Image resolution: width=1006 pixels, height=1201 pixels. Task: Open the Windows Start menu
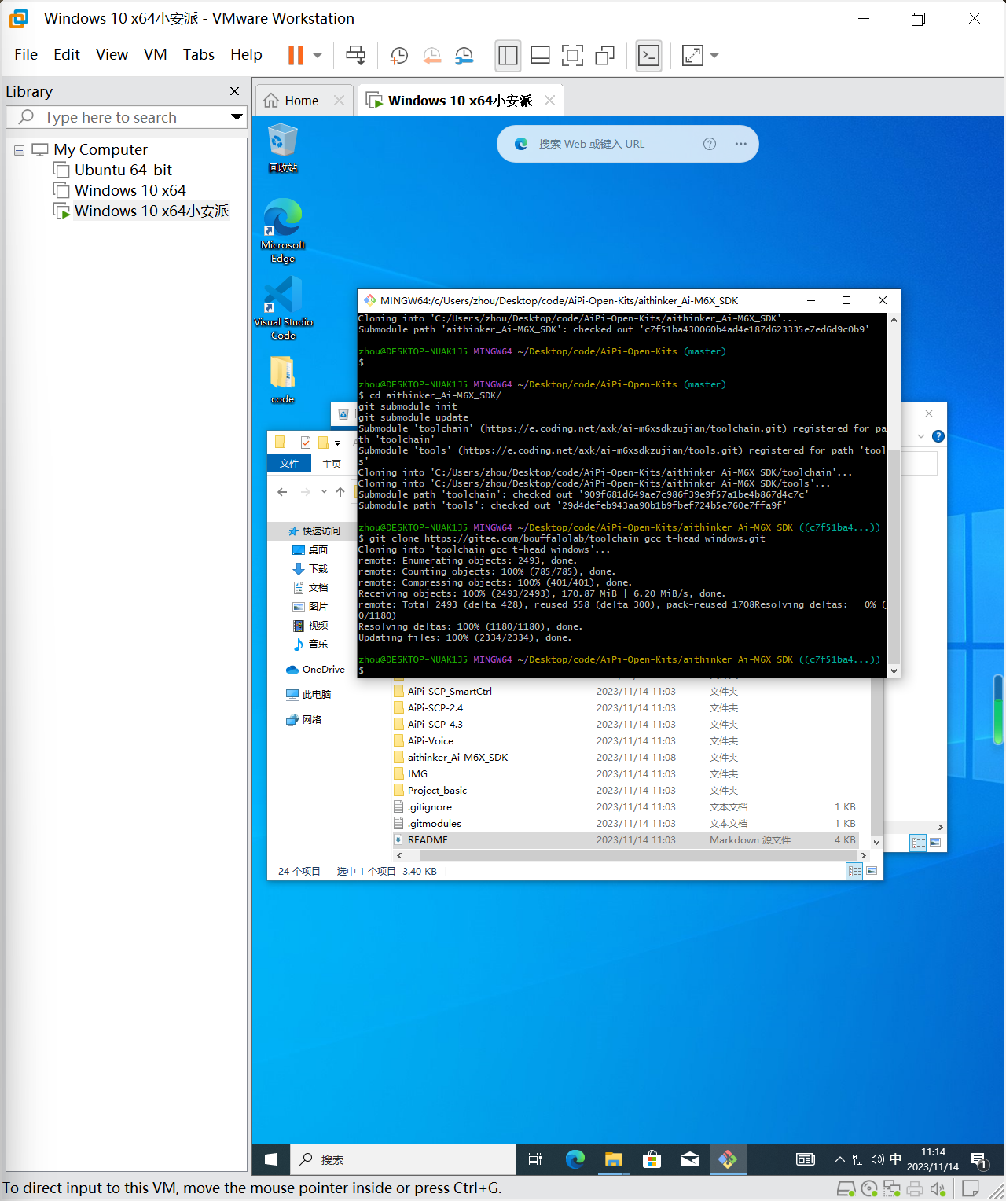coord(271,1159)
